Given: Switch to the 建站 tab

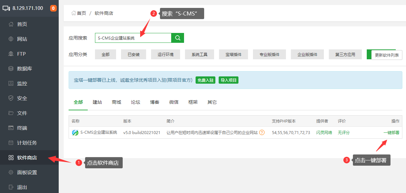Looking at the screenshot, I should click(97, 102).
